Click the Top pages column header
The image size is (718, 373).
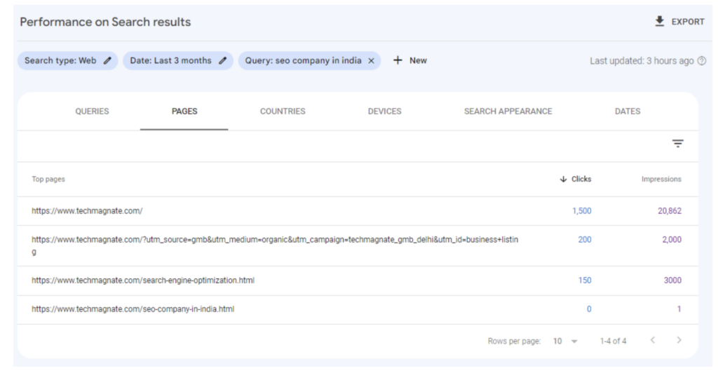(x=48, y=179)
